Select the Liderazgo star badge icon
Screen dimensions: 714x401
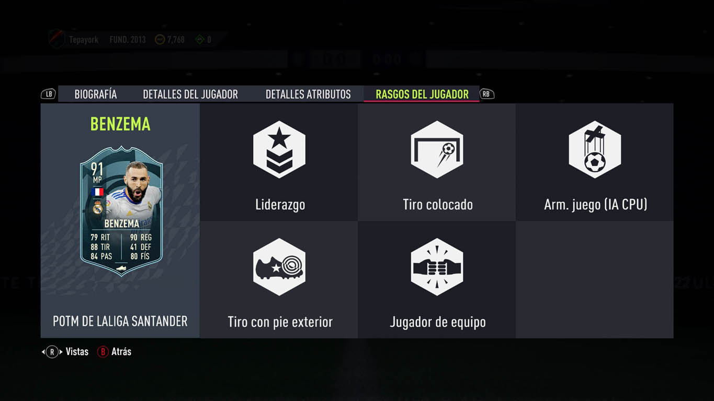(279, 150)
